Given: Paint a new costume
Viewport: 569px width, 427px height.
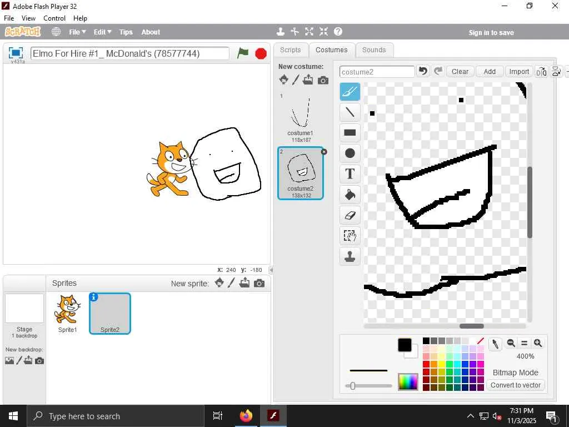Looking at the screenshot, I should [x=296, y=80].
